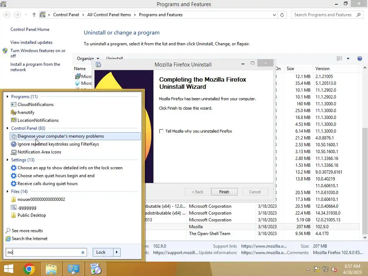Click the Back navigation arrow
Viewport: 368px width, 276px height.
(x=7, y=15)
